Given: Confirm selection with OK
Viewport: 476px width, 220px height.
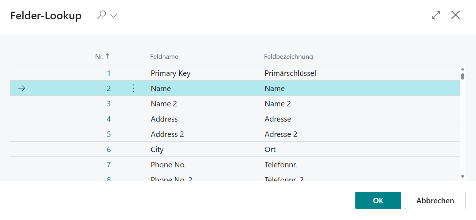Looking at the screenshot, I should [x=378, y=200].
